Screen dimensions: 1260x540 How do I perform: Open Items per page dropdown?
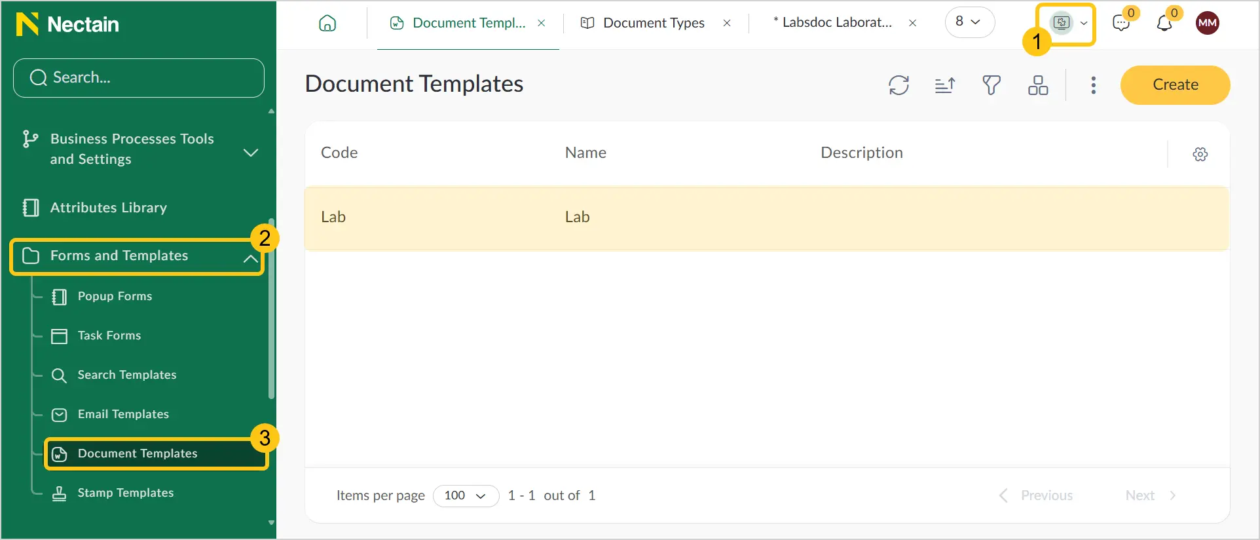[466, 496]
